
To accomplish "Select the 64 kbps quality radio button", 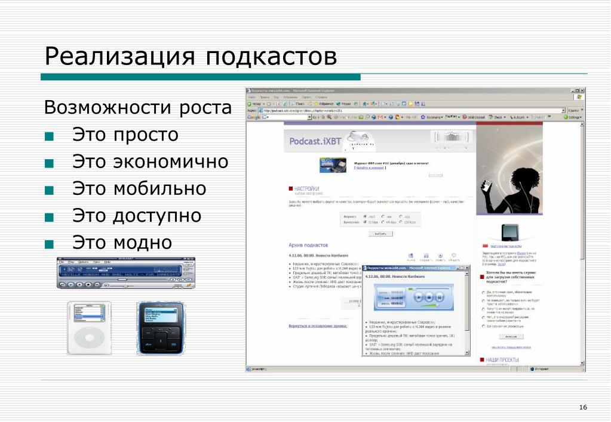I will click(383, 222).
